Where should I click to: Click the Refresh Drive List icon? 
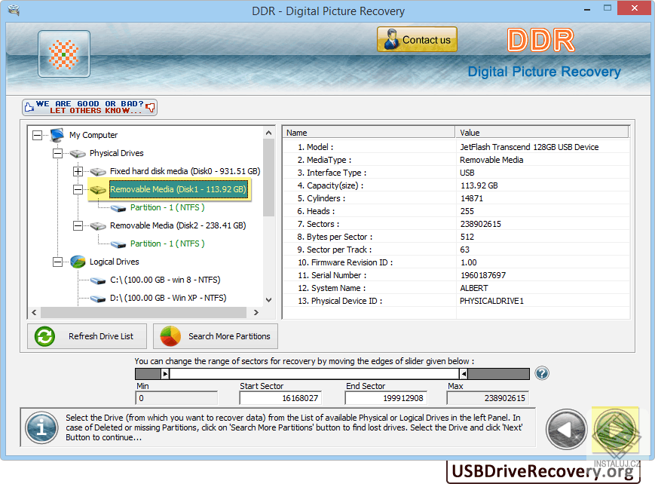44,336
